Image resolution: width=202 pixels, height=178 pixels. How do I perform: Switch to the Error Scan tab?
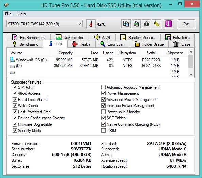click(113, 44)
